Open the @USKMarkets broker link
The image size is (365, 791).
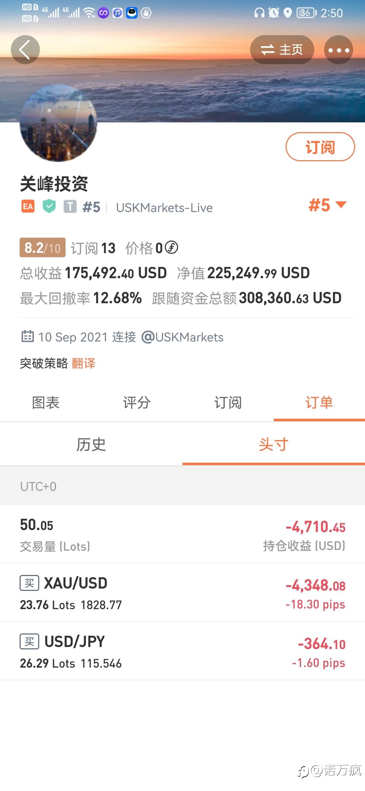tap(182, 337)
